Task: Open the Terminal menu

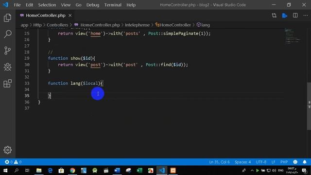Action: pyautogui.click(x=113, y=5)
